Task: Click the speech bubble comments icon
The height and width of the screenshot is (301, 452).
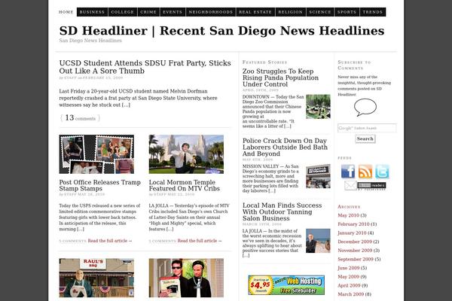Action: [x=365, y=108]
